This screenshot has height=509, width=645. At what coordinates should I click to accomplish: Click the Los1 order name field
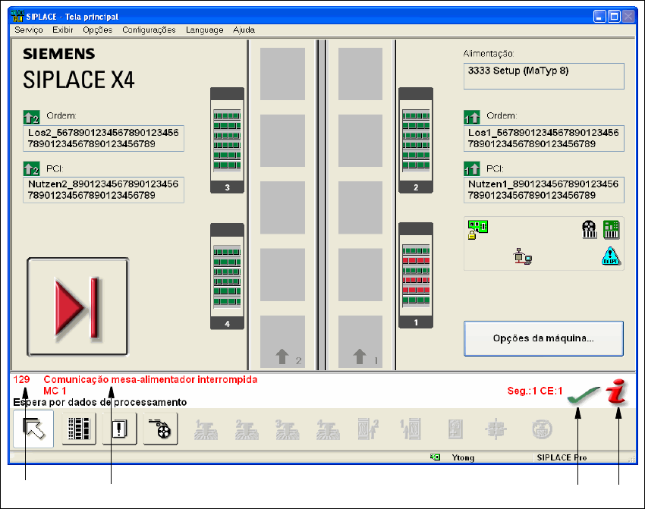(x=543, y=139)
